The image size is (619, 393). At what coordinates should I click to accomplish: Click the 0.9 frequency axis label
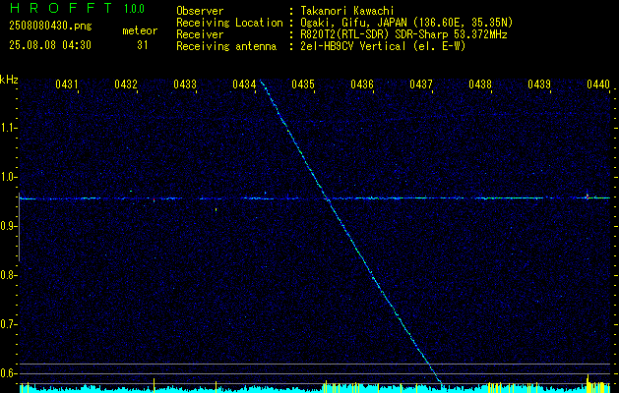click(x=8, y=226)
